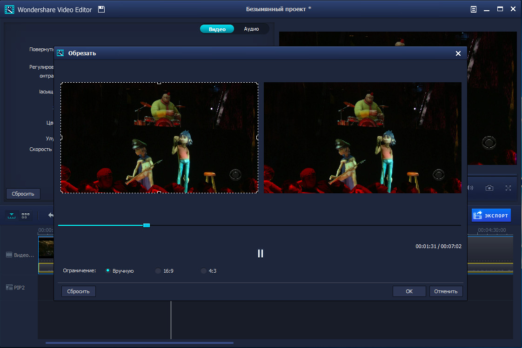
Task: Select the 4:3 aspect ratio option
Action: 204,271
